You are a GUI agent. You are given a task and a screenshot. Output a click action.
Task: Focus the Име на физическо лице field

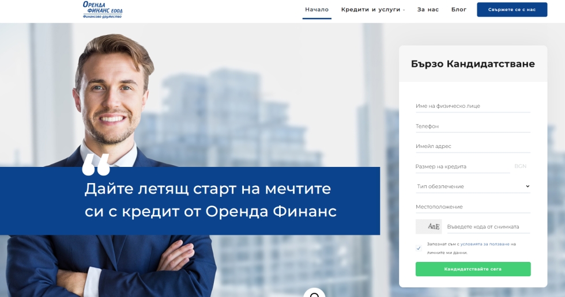(473, 106)
